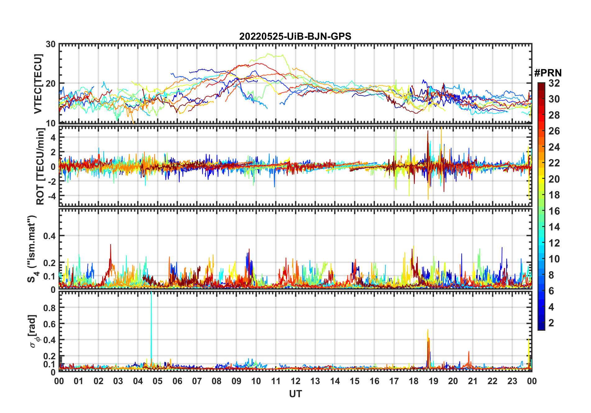Select the 18 label on PRN colorbar
This screenshot has height=413, width=591.
[554, 195]
